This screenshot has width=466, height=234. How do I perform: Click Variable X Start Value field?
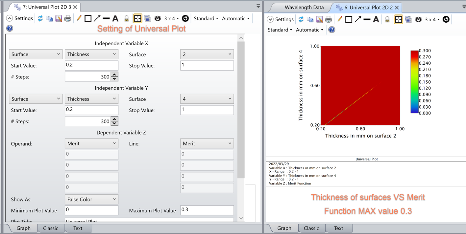pos(91,65)
